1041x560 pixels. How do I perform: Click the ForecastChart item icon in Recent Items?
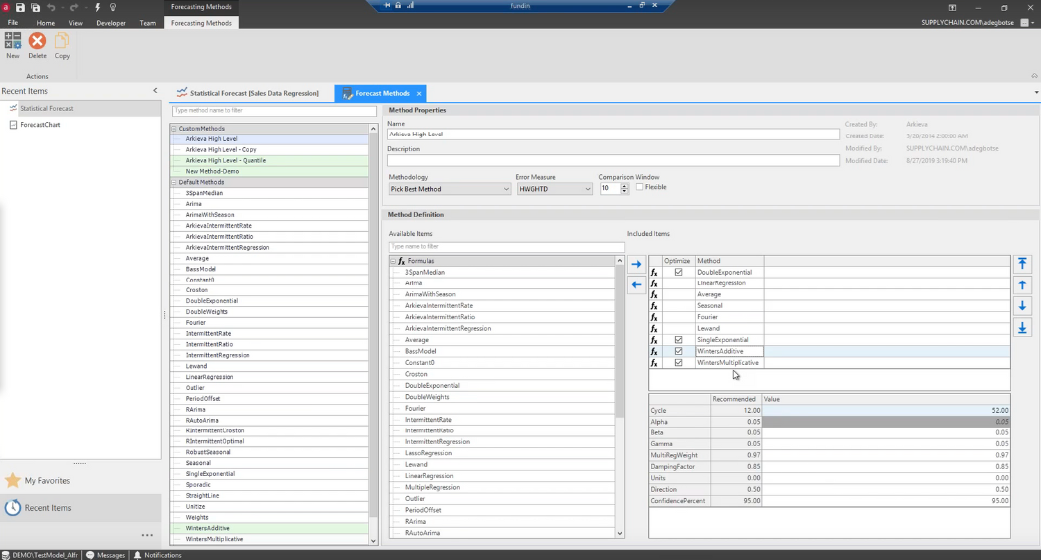pyautogui.click(x=13, y=125)
